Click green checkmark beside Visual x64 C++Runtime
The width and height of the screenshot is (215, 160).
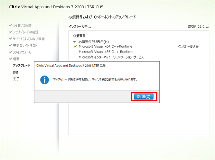(x=75, y=47)
